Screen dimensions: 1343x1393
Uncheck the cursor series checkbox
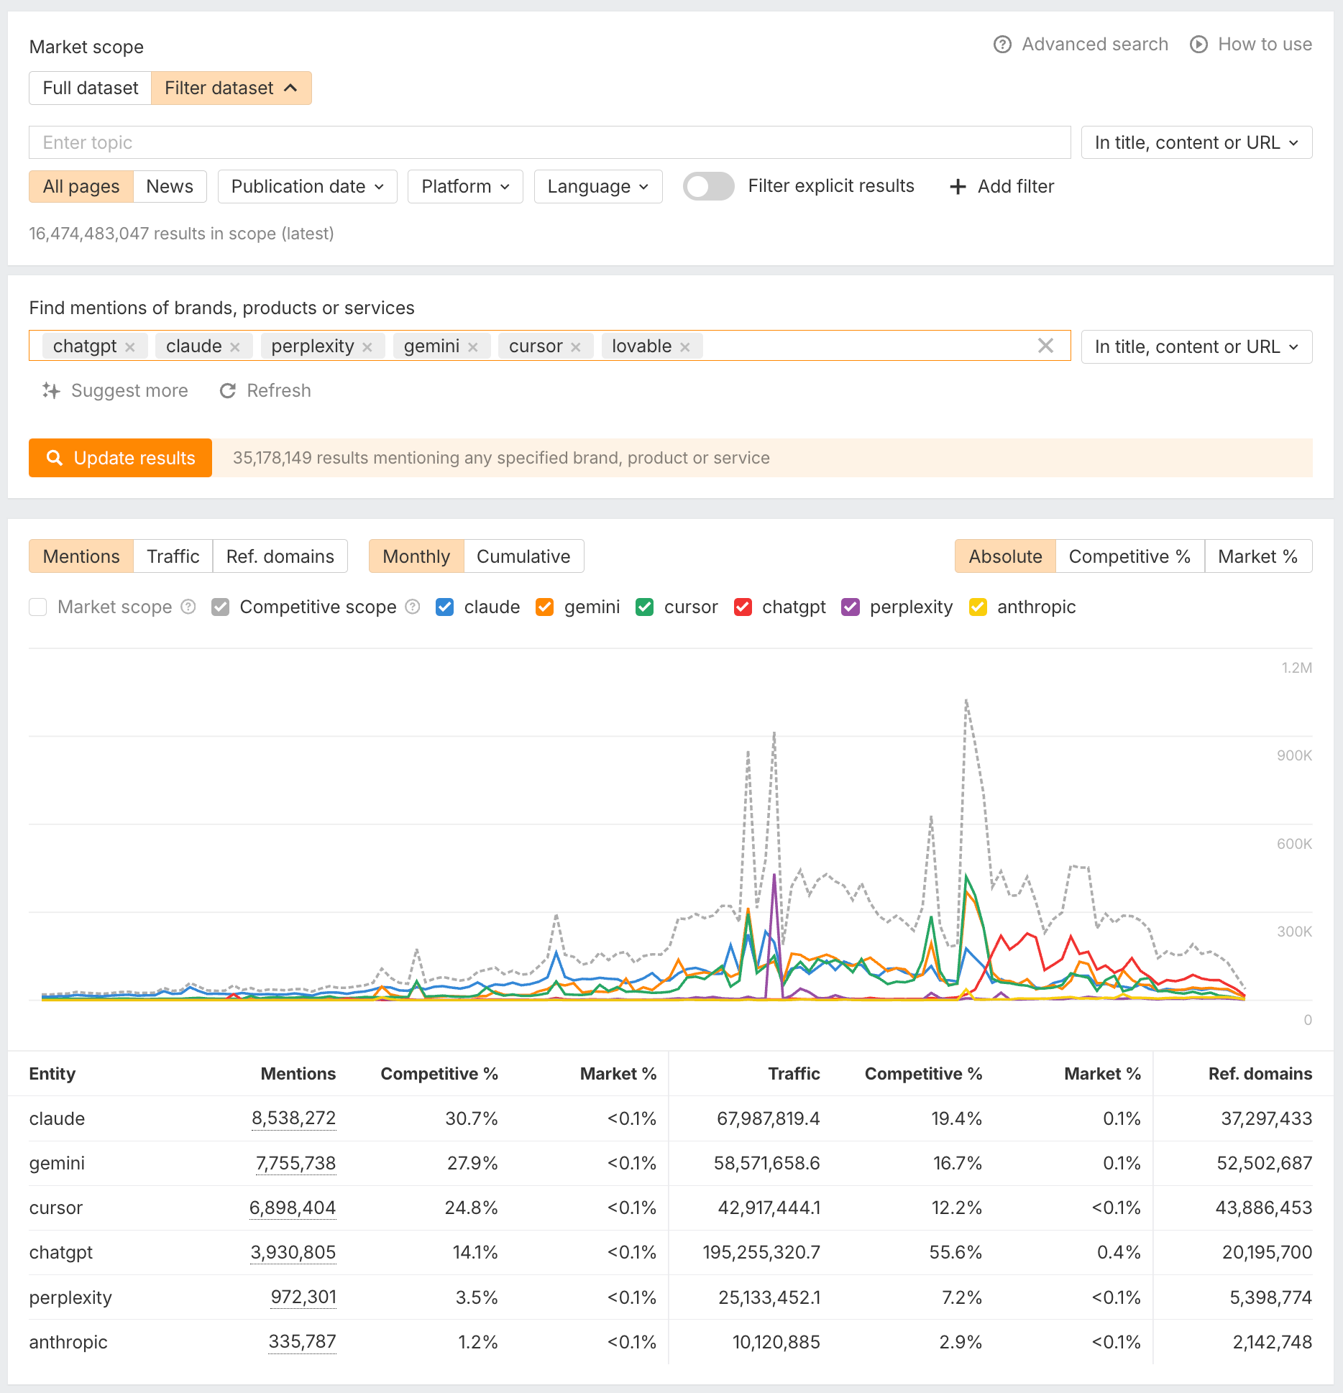pyautogui.click(x=645, y=607)
